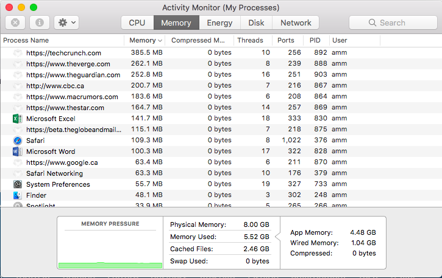The width and height of the screenshot is (442, 278).
Task: Click the Cached Files 2.46 GB value
Action: (256, 249)
